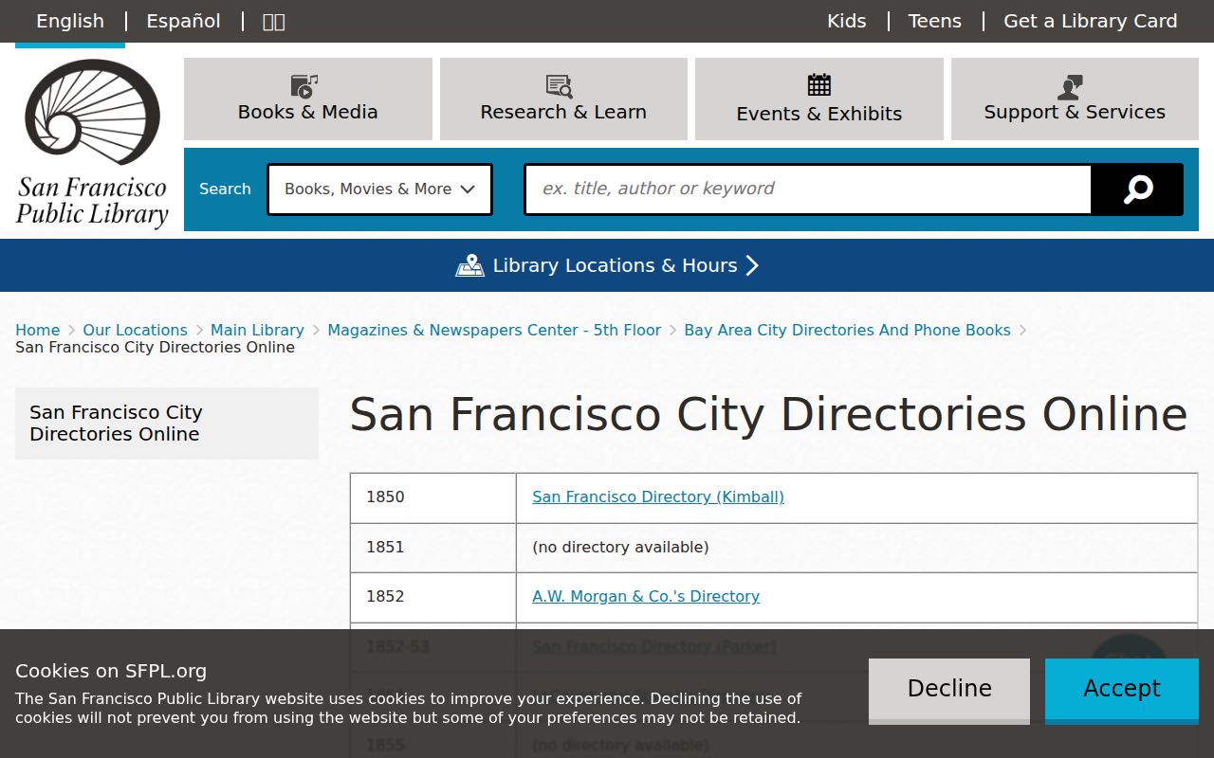The image size is (1214, 758).
Task: Go to Home breadcrumb
Action: (x=37, y=330)
